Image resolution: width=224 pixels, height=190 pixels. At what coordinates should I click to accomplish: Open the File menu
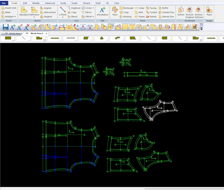coord(4,3)
